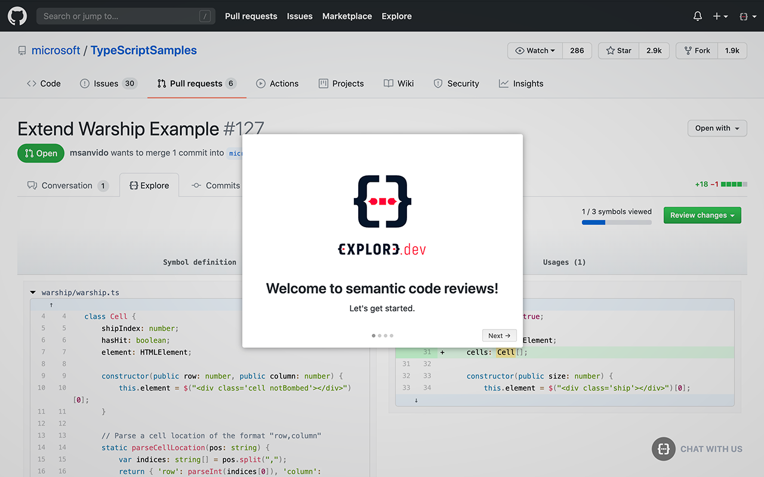Open the plus create-new menu
Image resolution: width=764 pixels, height=477 pixels.
(720, 16)
